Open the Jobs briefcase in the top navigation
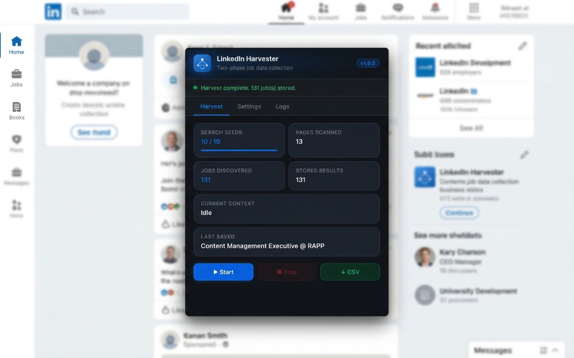The height and width of the screenshot is (358, 574). [x=361, y=12]
